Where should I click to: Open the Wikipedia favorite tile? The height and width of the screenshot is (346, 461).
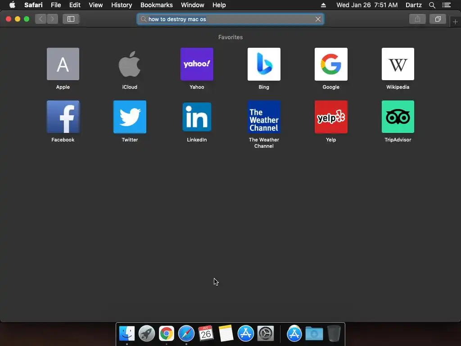pyautogui.click(x=398, y=64)
